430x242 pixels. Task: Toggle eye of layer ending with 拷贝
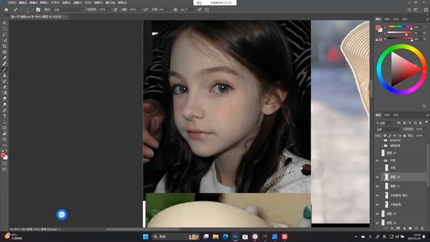[x=378, y=196]
